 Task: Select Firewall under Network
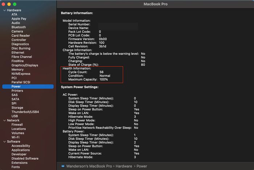17,125
